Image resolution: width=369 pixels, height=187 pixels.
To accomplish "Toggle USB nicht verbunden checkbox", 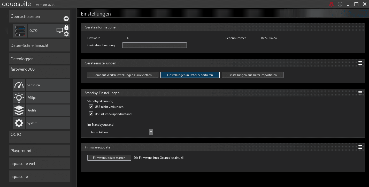I will point(91,107).
